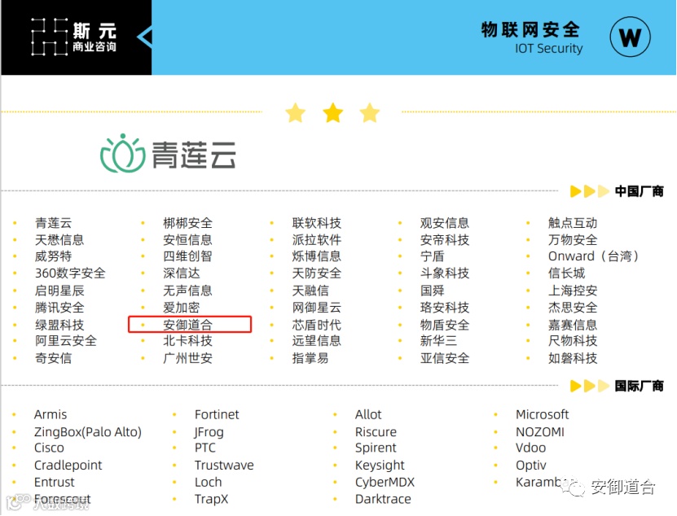The width and height of the screenshot is (677, 516).
Task: Select 远望信息 entry
Action: [316, 341]
